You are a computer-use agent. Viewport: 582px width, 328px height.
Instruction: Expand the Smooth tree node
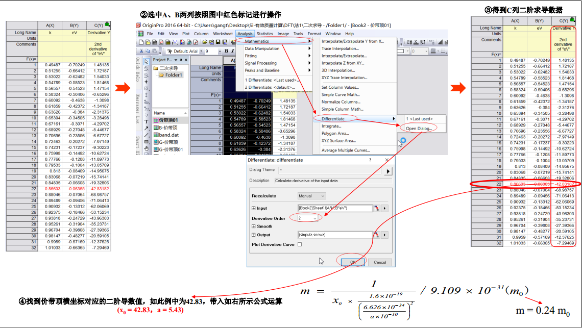(x=254, y=226)
